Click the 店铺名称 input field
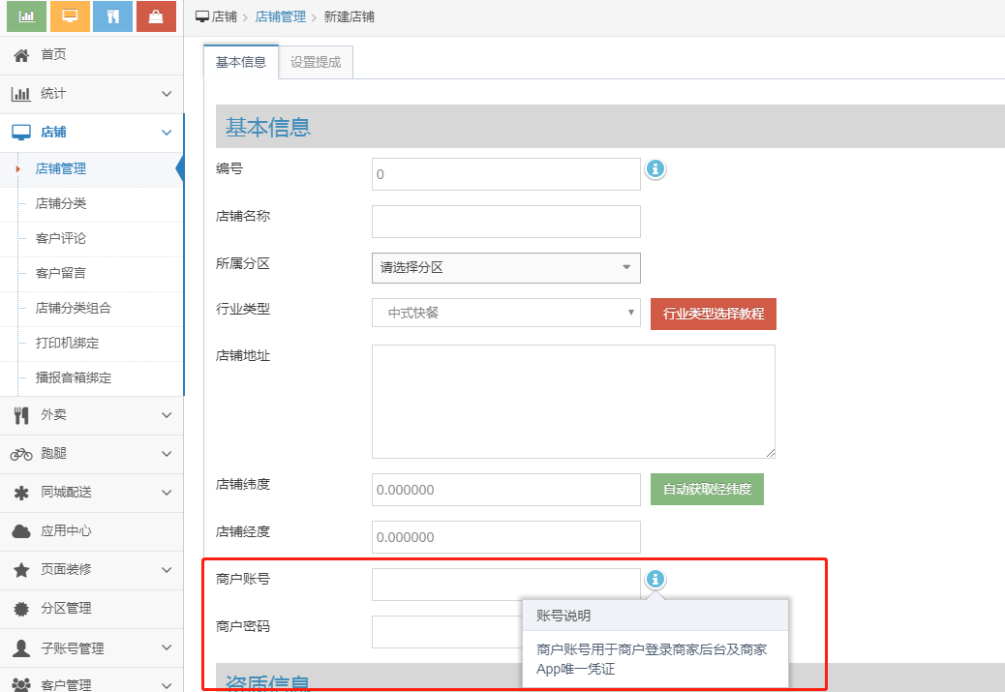Viewport: 1005px width, 692px height. point(505,222)
